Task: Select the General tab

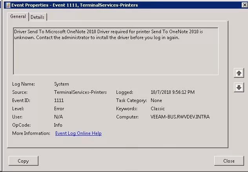Action: [x=18, y=16]
